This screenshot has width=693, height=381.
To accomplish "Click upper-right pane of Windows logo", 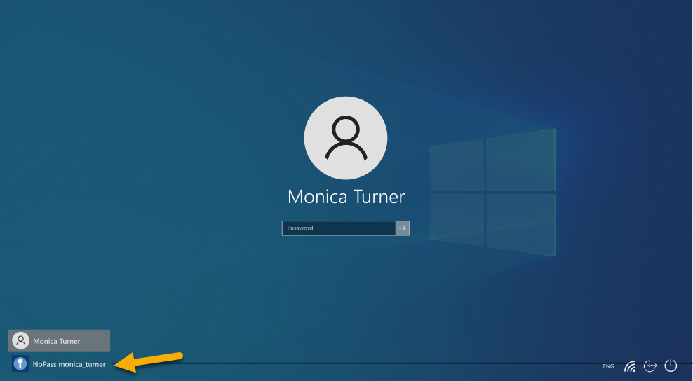I will (x=520, y=159).
